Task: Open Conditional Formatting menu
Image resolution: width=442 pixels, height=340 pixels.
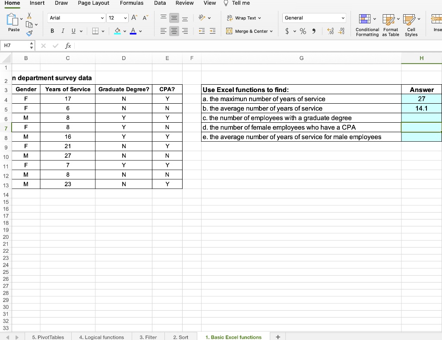Action: tap(367, 25)
